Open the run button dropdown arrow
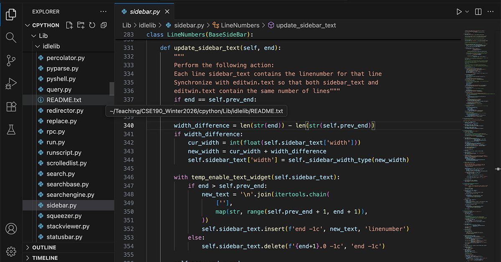This screenshot has width=501, height=262. coord(467,12)
